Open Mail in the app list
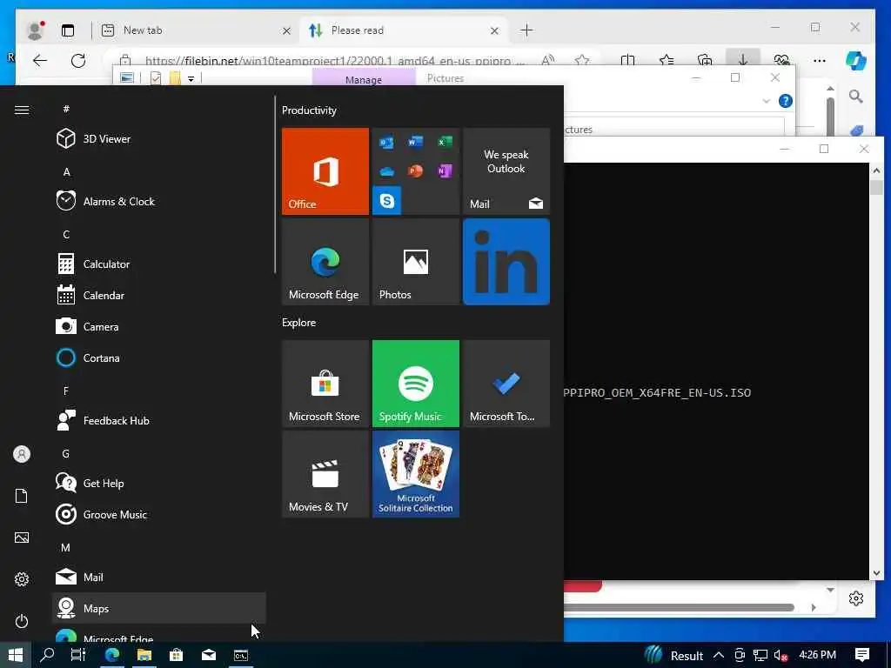Screen dimensions: 891x668 point(159,578)
